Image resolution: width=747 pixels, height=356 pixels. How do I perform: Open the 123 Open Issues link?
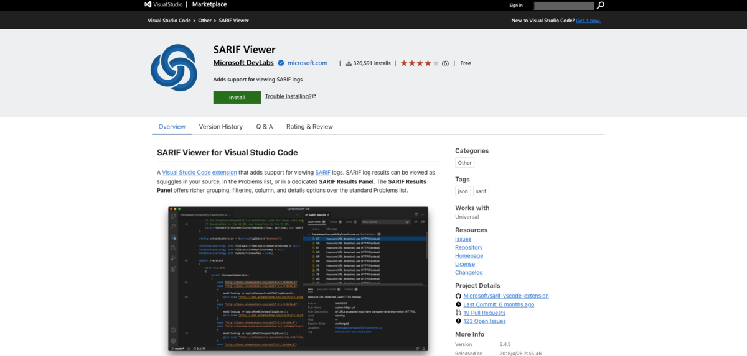484,321
